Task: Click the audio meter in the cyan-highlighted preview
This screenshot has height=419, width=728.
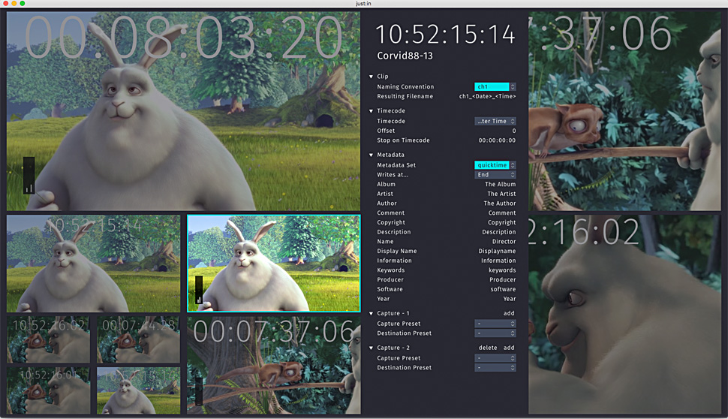Action: click(199, 290)
